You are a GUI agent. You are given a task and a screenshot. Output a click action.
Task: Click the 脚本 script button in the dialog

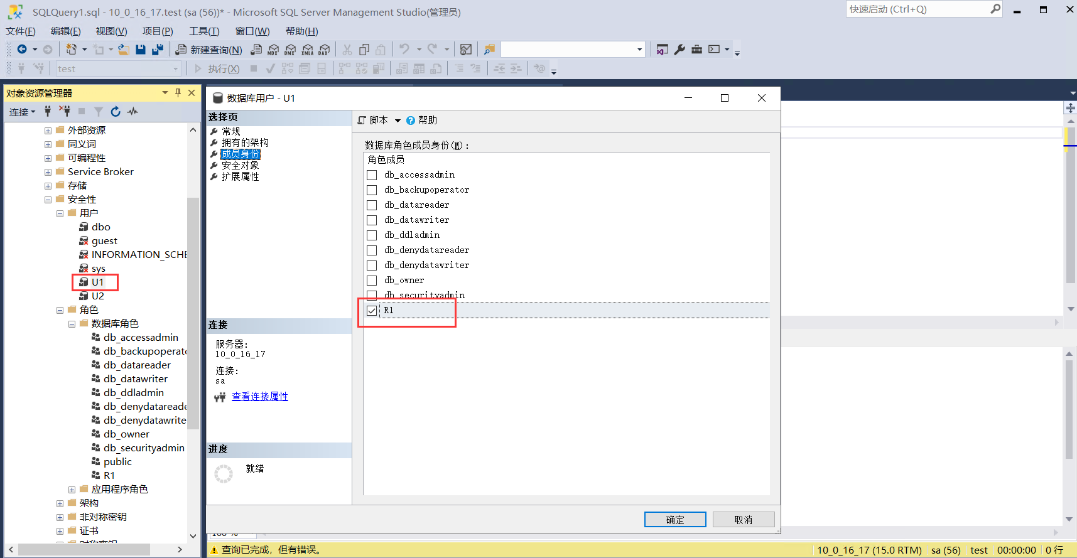tap(373, 120)
